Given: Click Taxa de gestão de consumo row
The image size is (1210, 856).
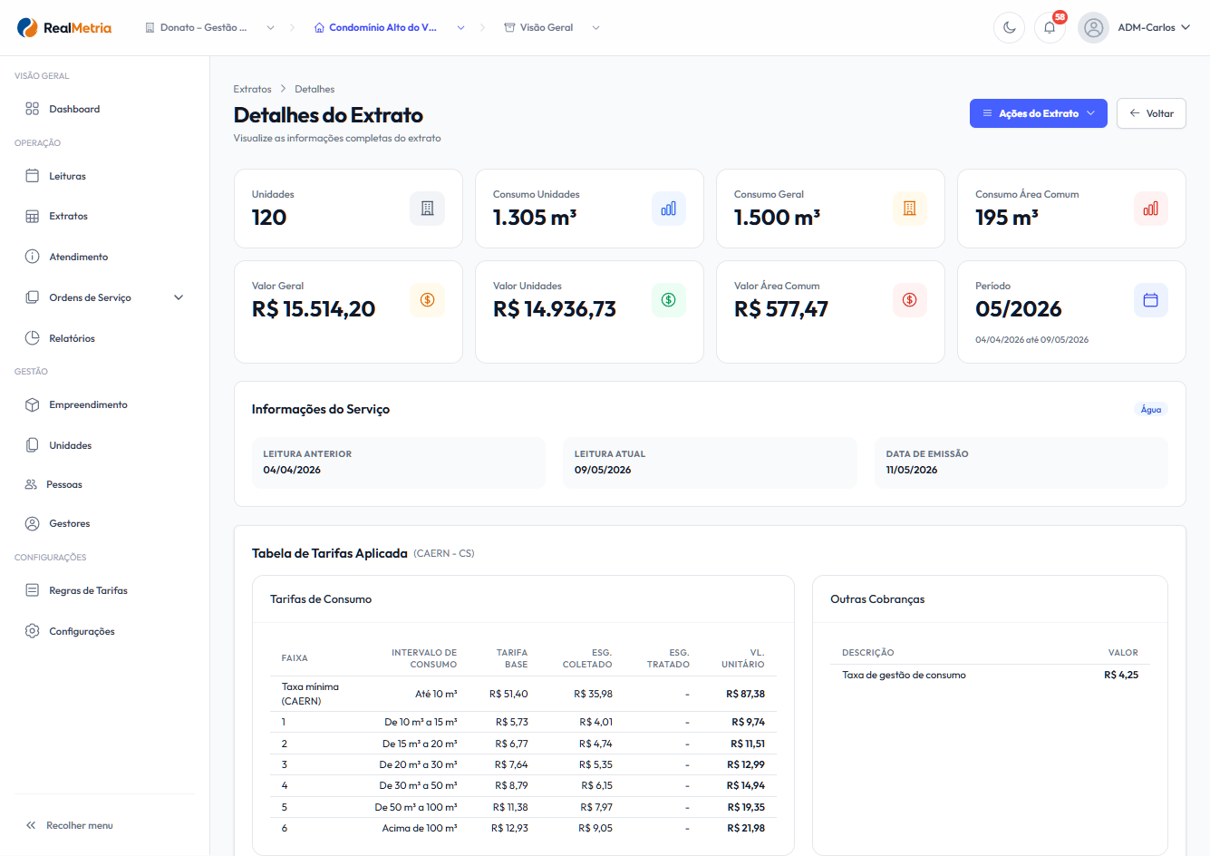Looking at the screenshot, I should pos(990,675).
